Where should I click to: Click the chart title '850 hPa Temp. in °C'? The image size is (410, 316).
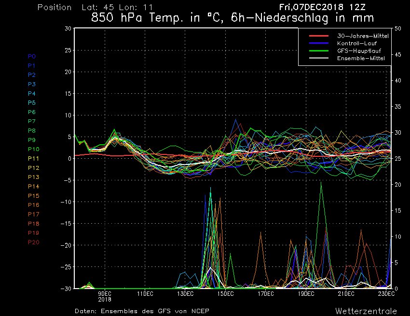click(x=157, y=18)
